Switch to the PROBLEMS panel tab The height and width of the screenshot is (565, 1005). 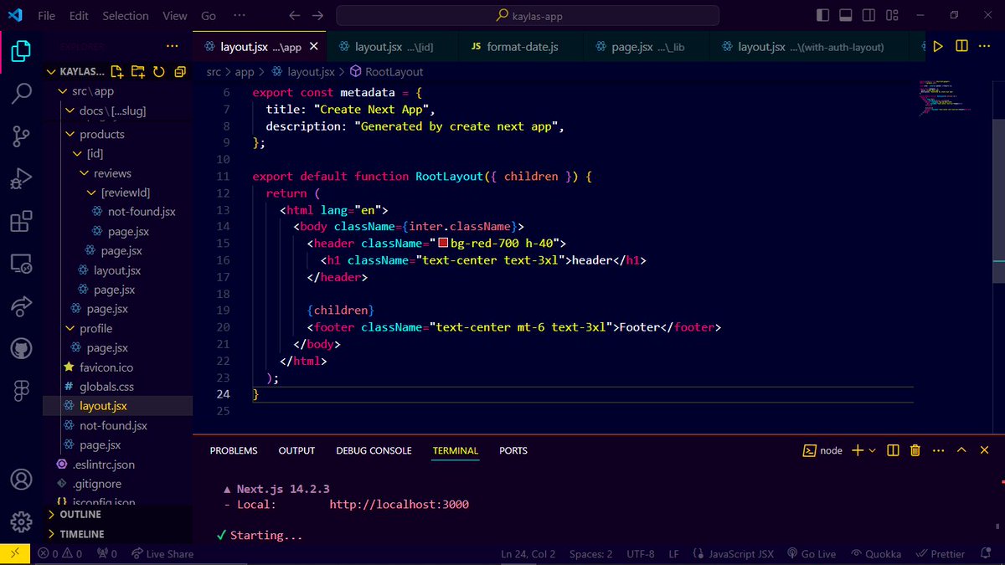click(x=234, y=450)
